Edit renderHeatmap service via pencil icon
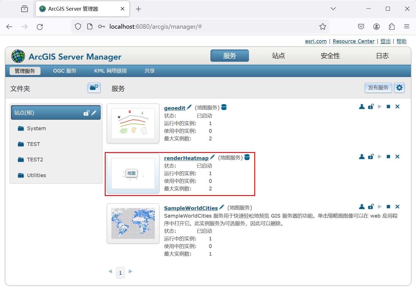This screenshot has width=416, height=289. pos(212,157)
